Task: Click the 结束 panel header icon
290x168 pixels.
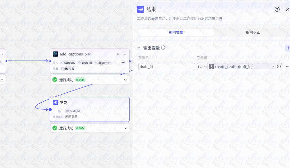Action: point(141,9)
